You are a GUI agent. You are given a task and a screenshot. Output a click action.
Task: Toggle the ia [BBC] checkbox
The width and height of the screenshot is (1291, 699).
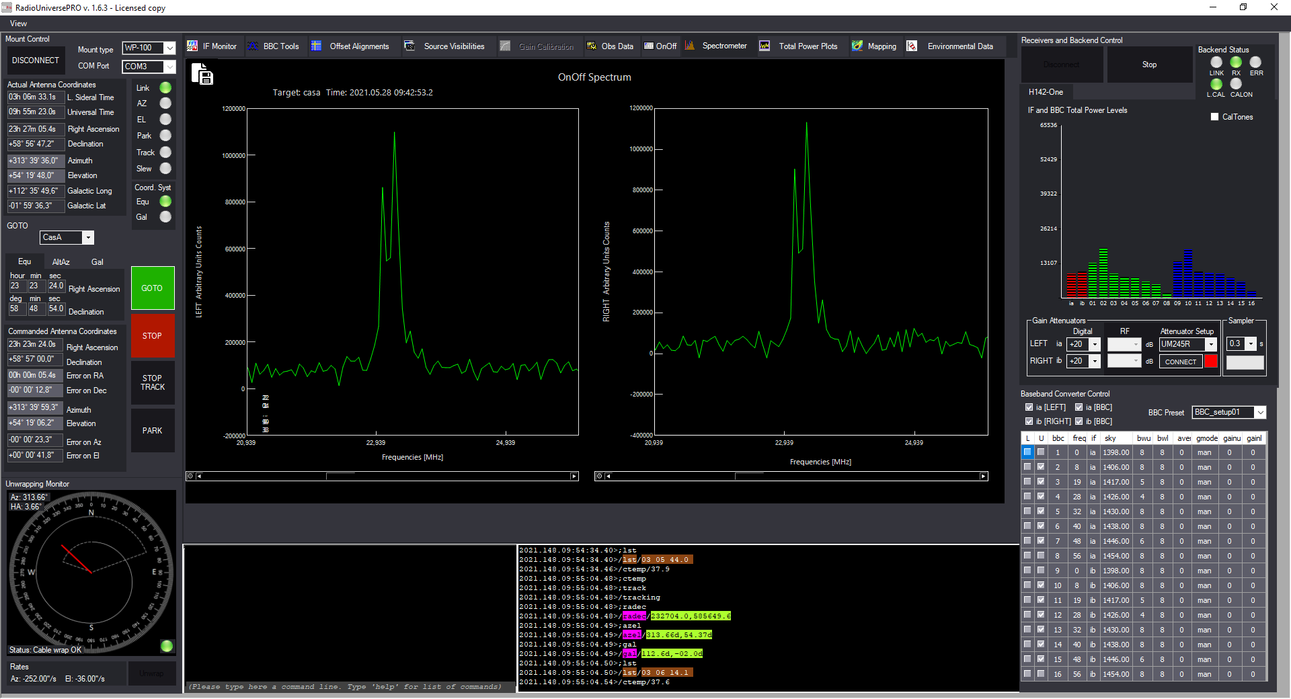coord(1079,407)
